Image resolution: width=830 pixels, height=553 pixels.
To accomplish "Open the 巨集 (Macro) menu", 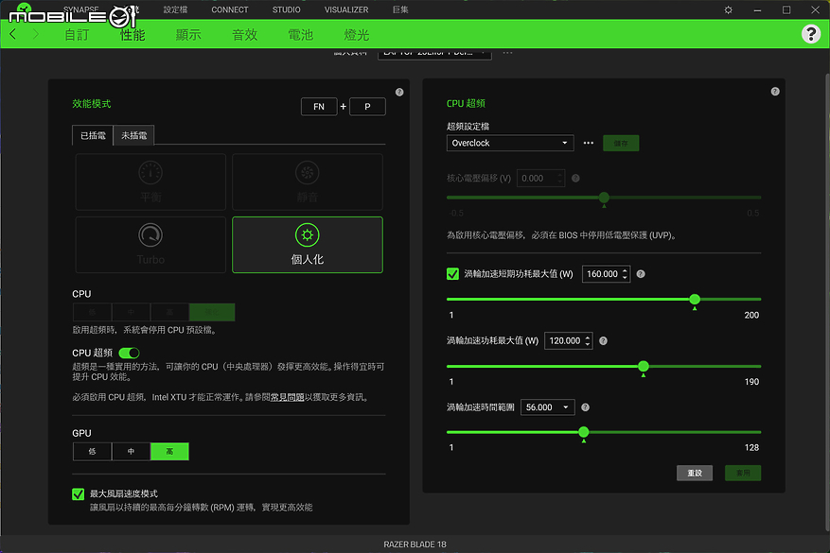I will [x=400, y=10].
